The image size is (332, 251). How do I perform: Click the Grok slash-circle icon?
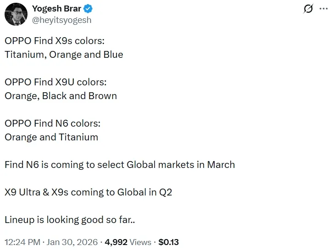click(309, 9)
